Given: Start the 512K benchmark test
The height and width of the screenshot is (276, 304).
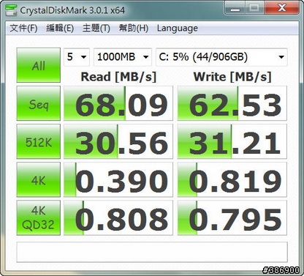Looking at the screenshot, I should click(39, 141).
